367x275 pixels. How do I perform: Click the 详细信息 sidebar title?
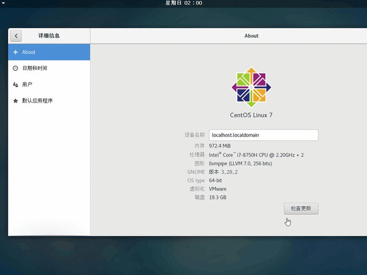pos(49,36)
